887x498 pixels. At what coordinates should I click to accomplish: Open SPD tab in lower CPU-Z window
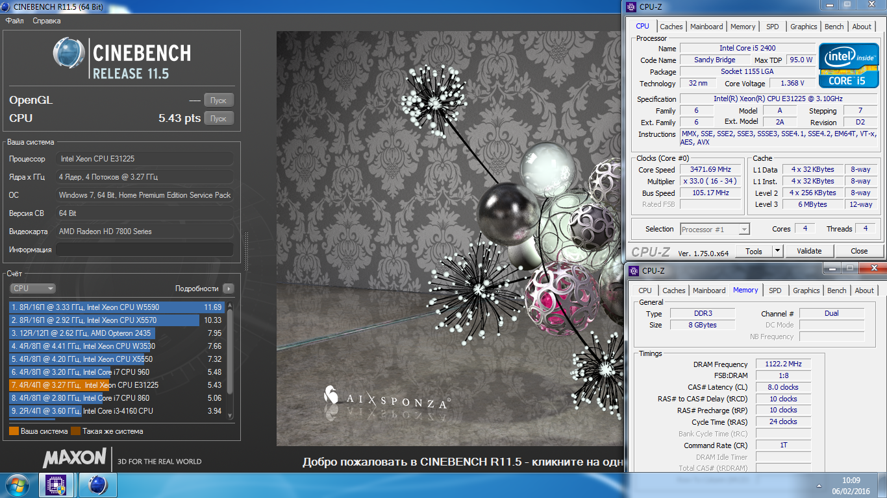coord(775,290)
